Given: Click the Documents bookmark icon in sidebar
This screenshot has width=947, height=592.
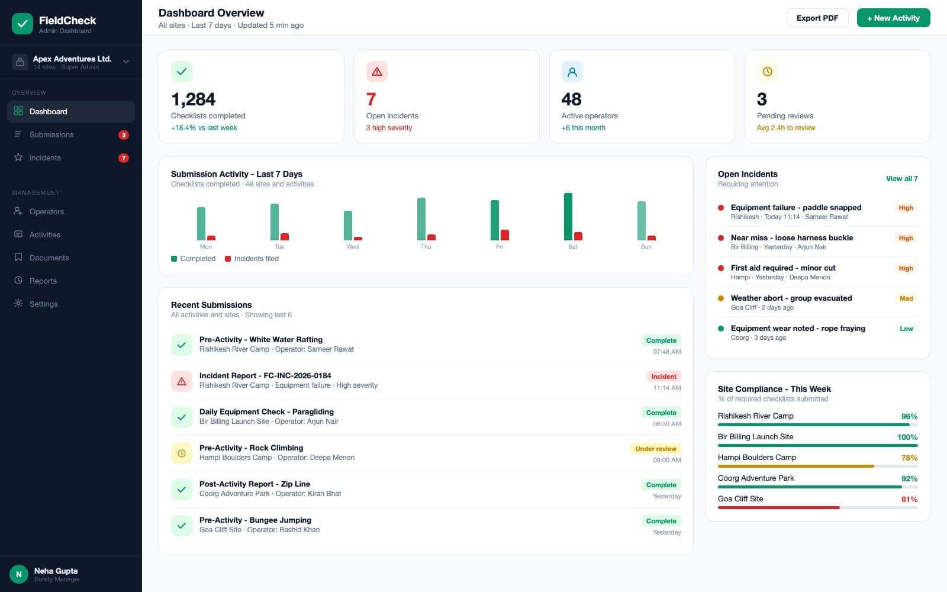Looking at the screenshot, I should pos(18,258).
